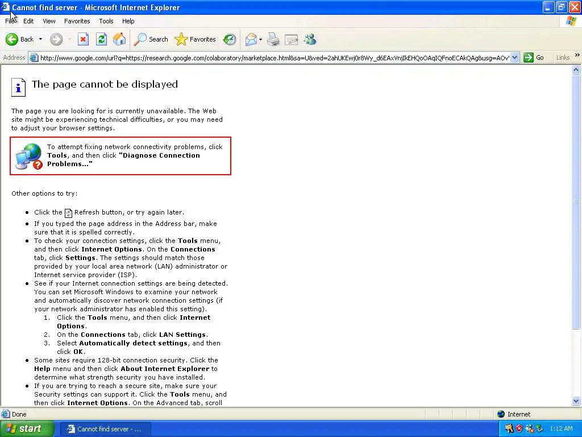Select 'Cannot find server' taskbar button

[105, 429]
